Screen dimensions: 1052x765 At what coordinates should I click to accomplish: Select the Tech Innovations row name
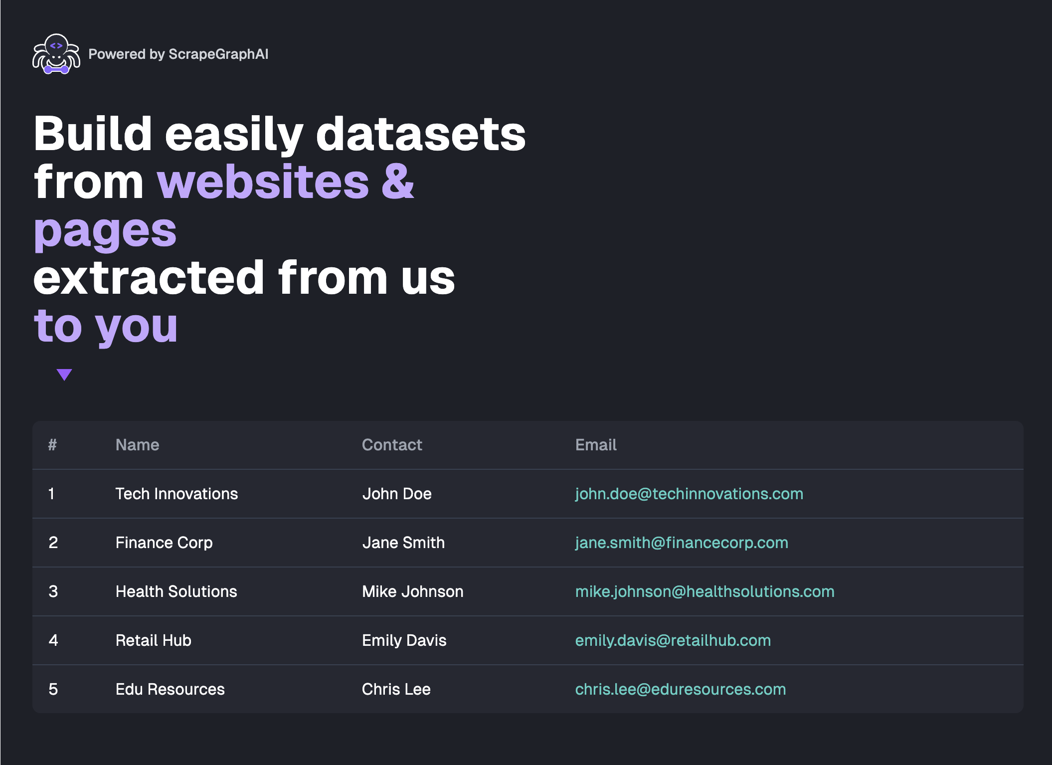click(176, 494)
